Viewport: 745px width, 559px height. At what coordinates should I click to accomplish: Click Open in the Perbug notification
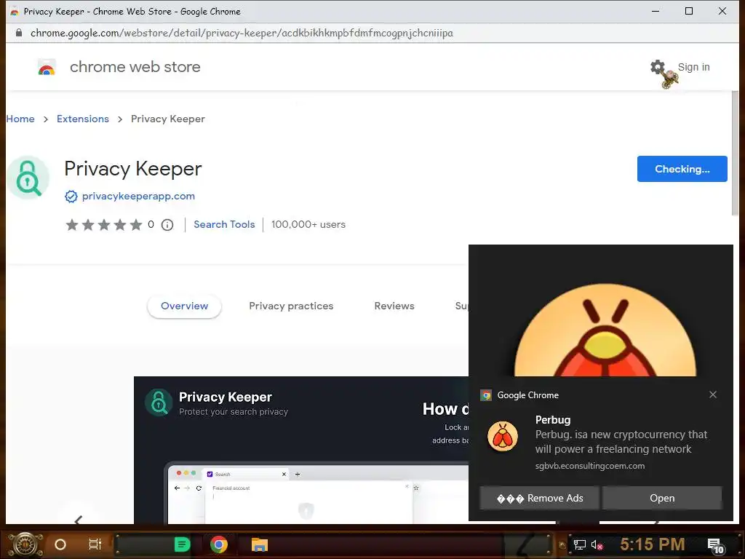662,498
